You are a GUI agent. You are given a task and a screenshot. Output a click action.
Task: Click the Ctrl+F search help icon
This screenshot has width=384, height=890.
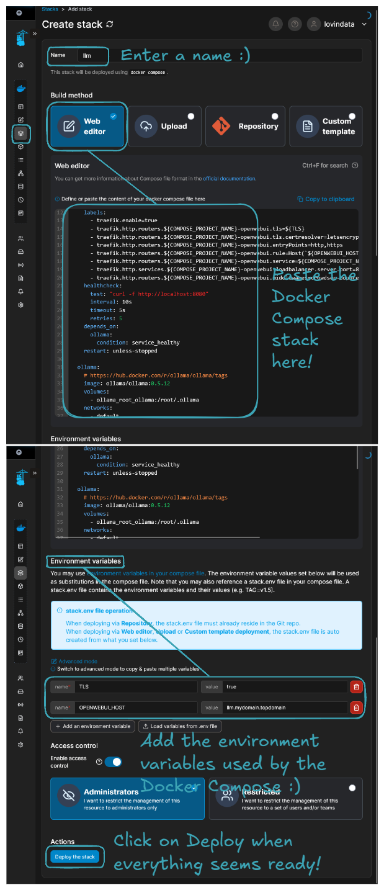pyautogui.click(x=355, y=166)
